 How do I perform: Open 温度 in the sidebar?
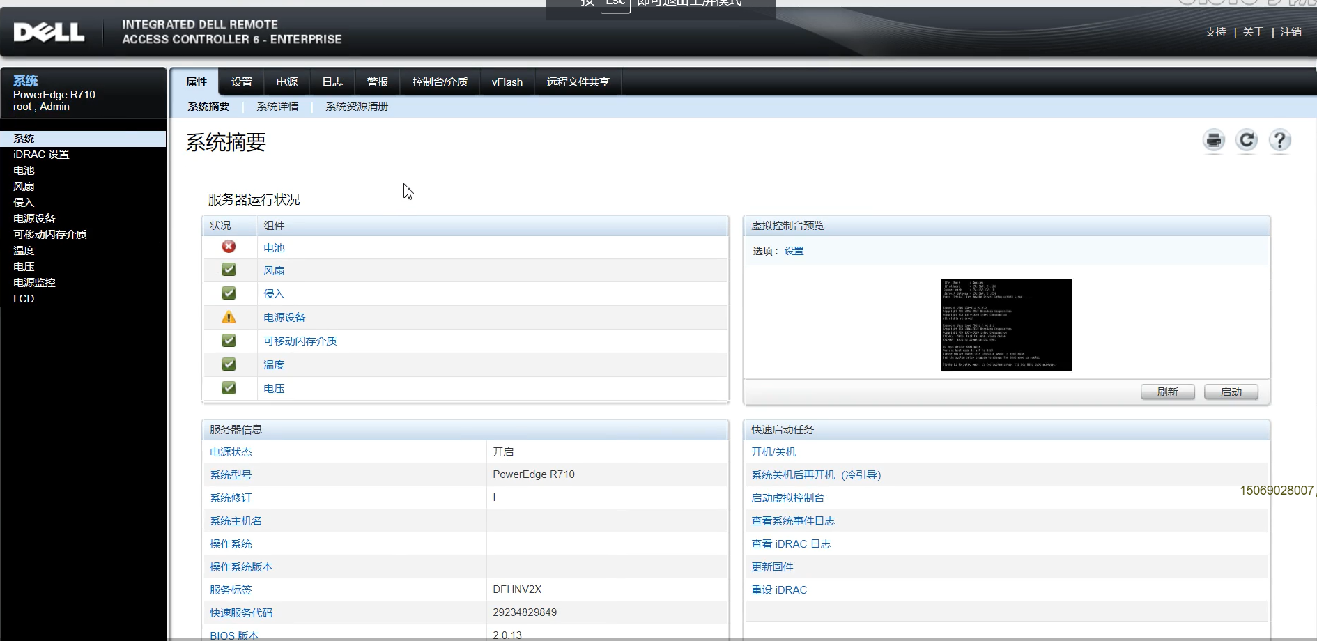point(24,251)
